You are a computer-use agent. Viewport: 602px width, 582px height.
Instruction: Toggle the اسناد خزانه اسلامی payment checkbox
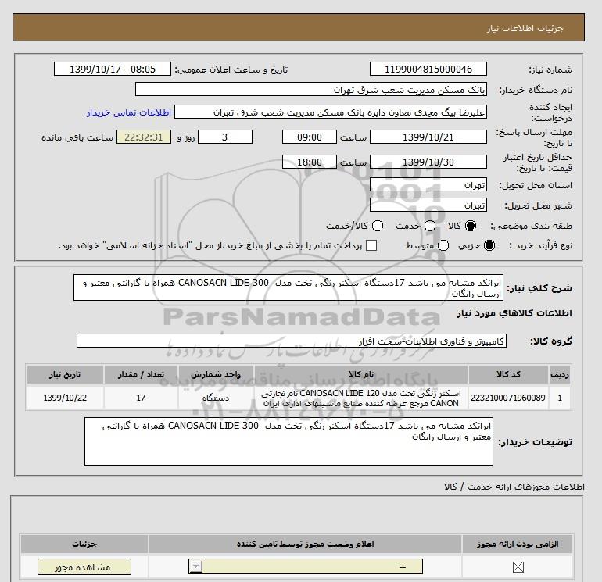(371, 245)
